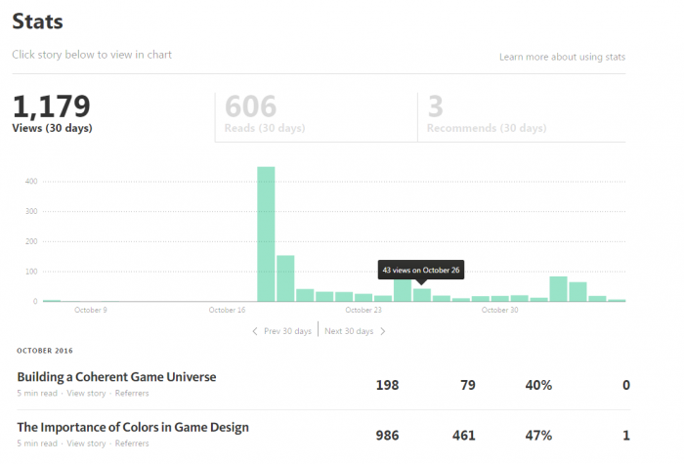Click the October 9 axis label
This screenshot has width=684, height=464.
click(x=90, y=310)
